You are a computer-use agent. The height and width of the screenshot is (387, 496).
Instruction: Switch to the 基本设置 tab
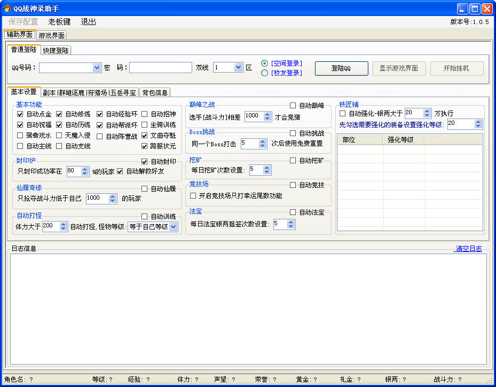23,92
